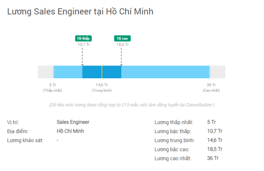Click the Hồ Chí Minh location value
The width and height of the screenshot is (264, 171).
click(x=70, y=131)
